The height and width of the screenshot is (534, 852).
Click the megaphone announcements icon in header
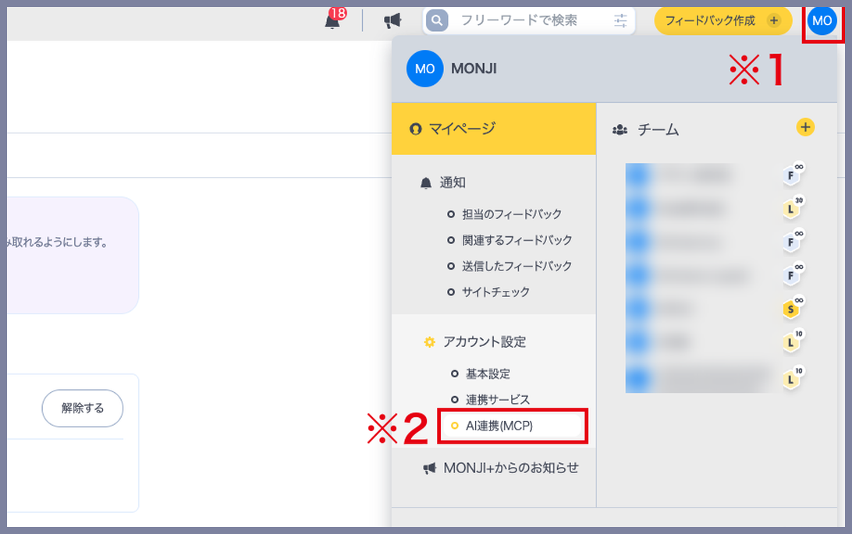pyautogui.click(x=392, y=20)
